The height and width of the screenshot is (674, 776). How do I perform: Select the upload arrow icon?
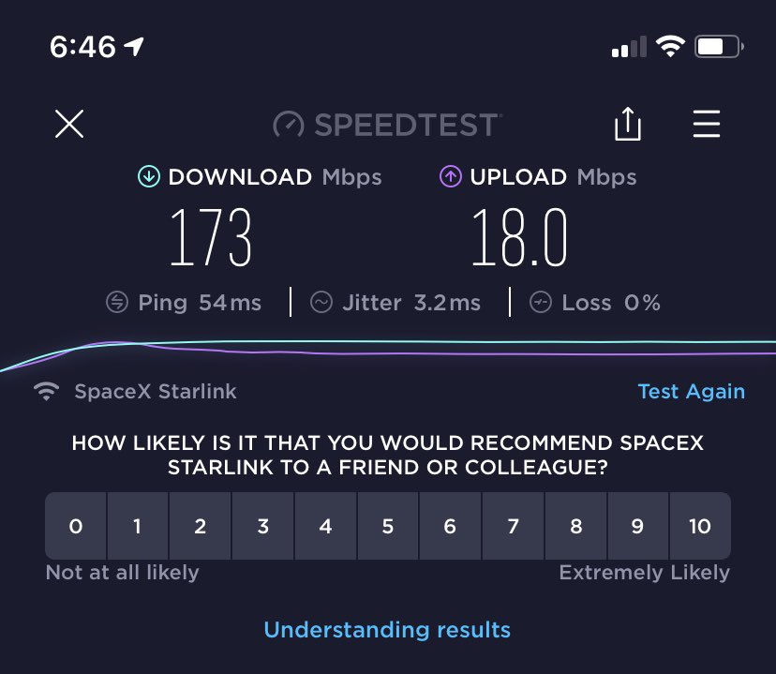tap(450, 176)
